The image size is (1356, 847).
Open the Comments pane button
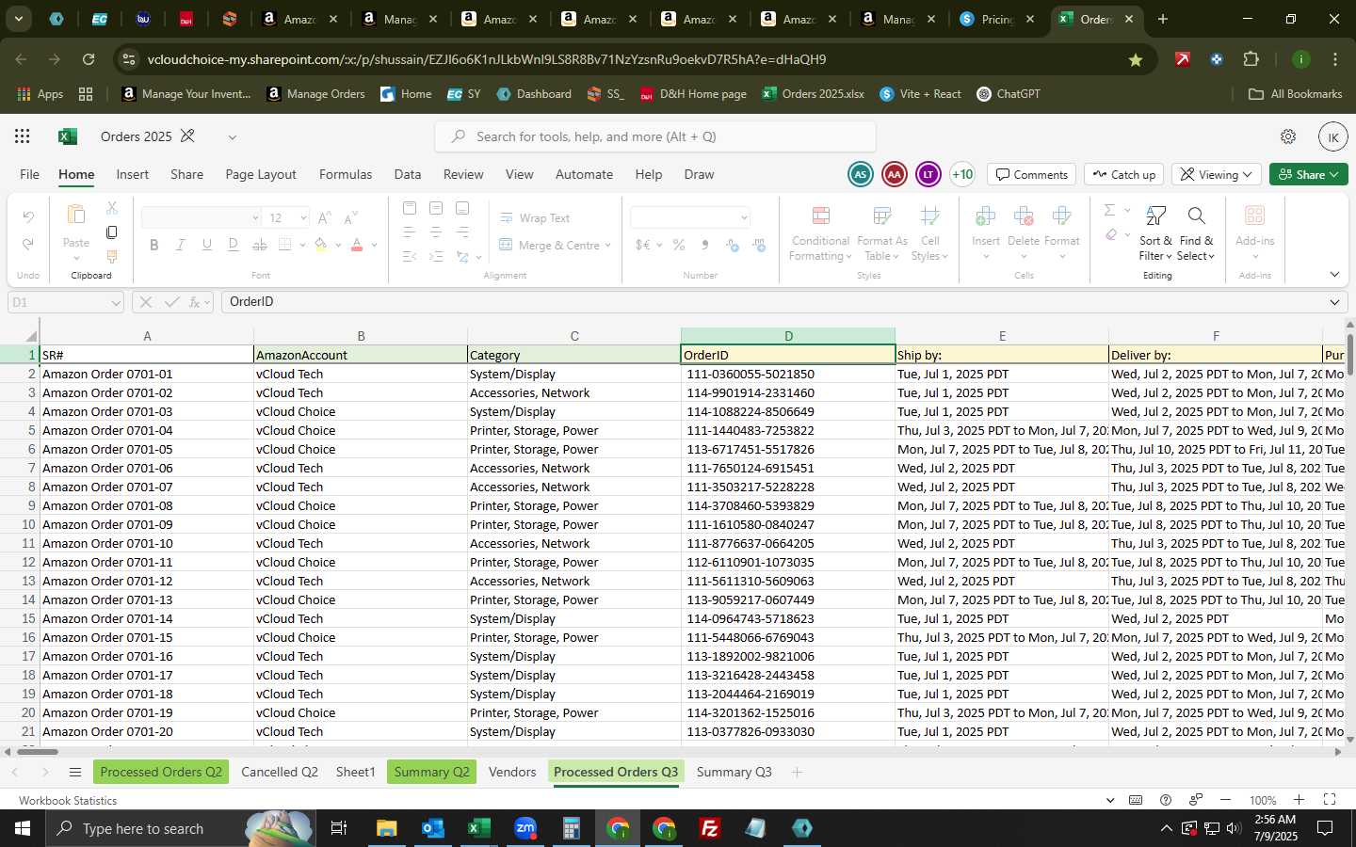point(1032,175)
